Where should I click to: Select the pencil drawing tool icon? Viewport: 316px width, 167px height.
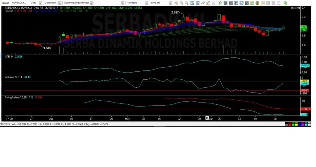tap(208, 3)
